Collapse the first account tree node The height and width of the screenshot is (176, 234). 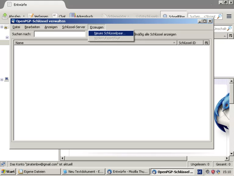click(2, 27)
